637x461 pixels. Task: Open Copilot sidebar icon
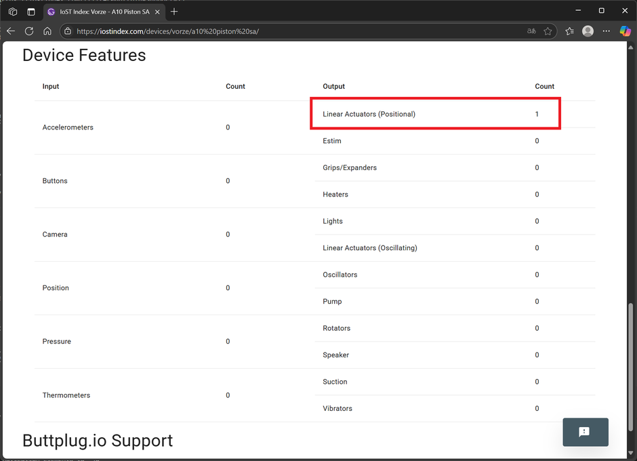point(625,31)
